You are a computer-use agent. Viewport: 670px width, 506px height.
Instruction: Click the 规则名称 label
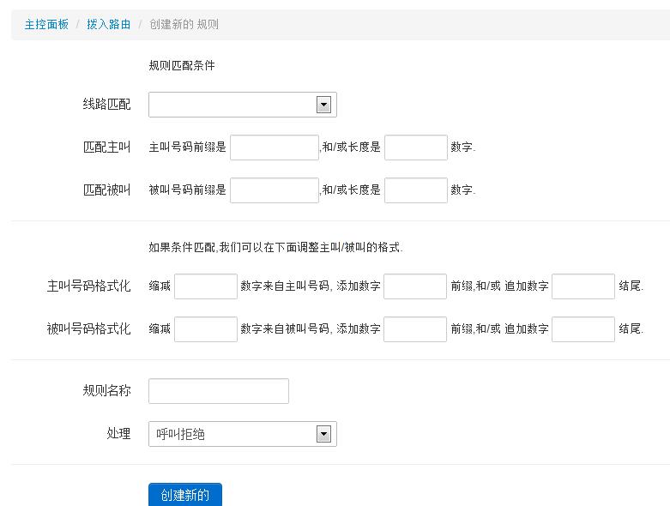tap(106, 390)
